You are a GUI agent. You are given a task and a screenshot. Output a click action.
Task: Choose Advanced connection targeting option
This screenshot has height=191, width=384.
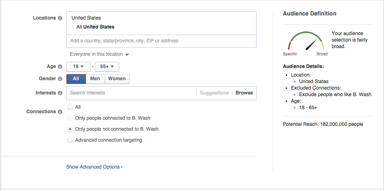pos(70,140)
